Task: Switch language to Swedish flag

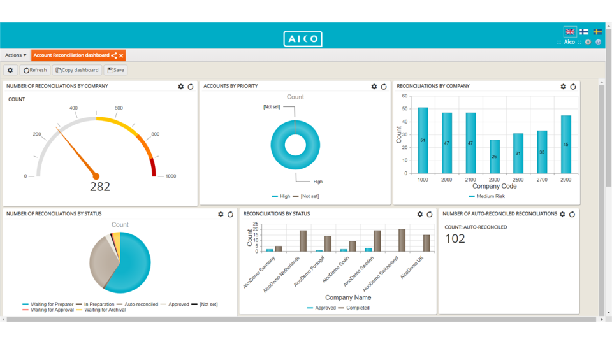Action: [x=597, y=31]
